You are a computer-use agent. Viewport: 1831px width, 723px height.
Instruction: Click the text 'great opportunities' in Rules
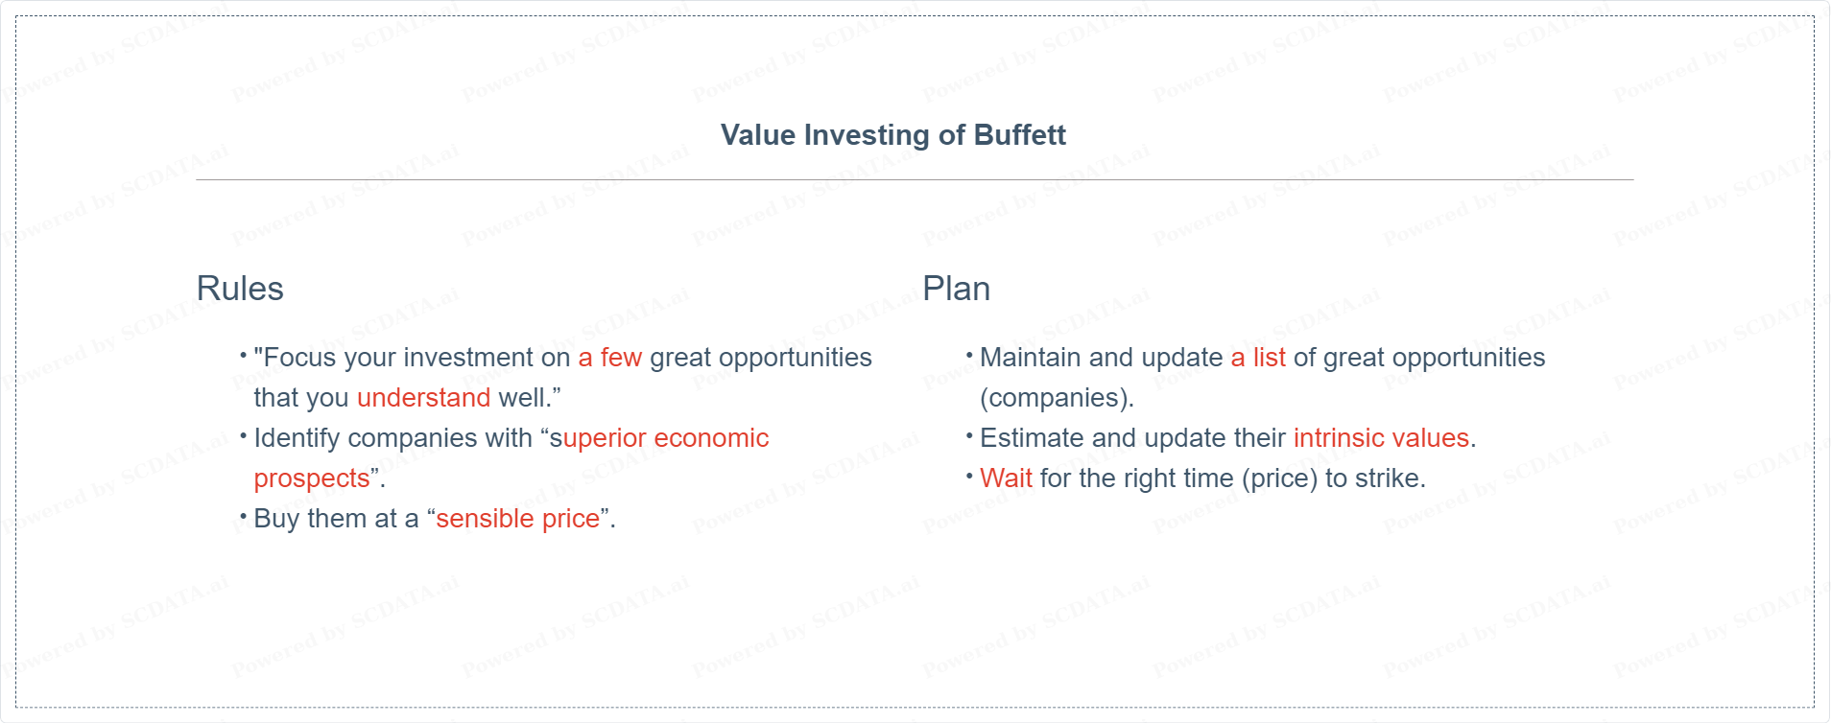[x=761, y=358]
